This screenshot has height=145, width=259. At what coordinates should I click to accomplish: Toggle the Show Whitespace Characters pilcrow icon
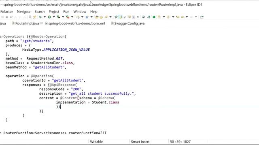(x=138, y=17)
